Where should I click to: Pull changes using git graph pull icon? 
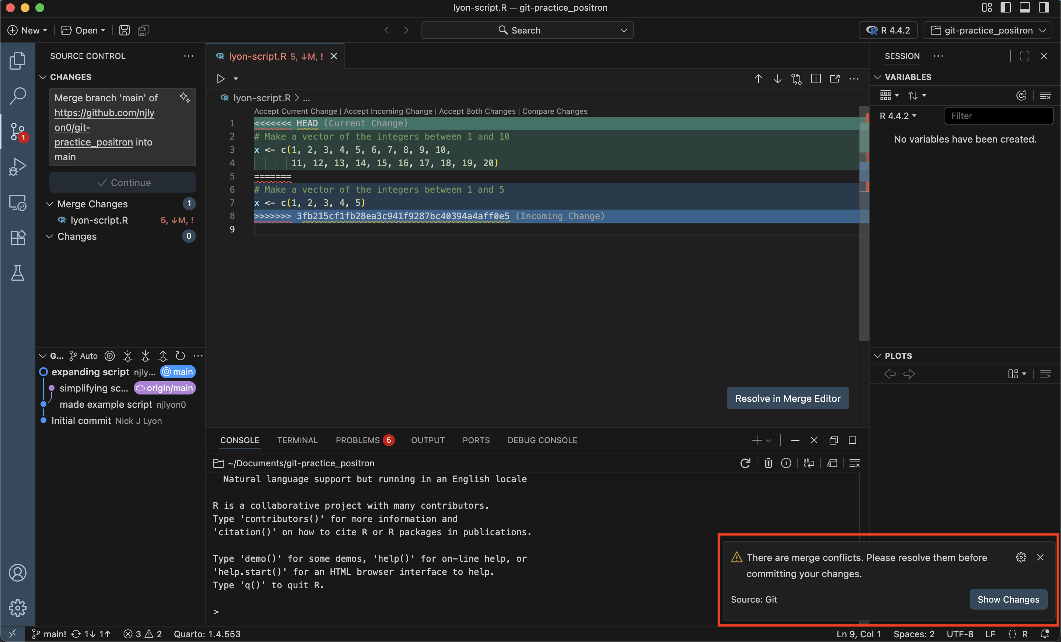point(145,356)
